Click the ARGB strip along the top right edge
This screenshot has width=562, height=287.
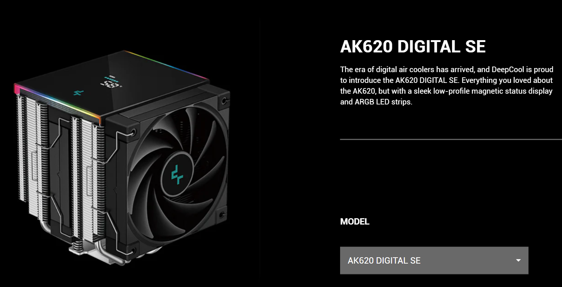(166, 65)
